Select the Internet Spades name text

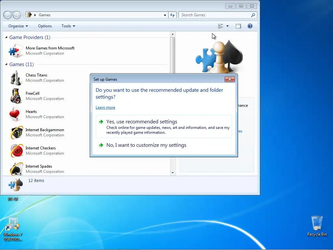(39, 166)
